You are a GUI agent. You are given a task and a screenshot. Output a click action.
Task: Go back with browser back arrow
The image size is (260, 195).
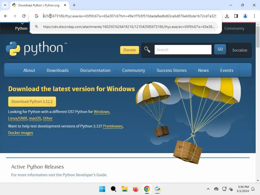click(x=6, y=16)
